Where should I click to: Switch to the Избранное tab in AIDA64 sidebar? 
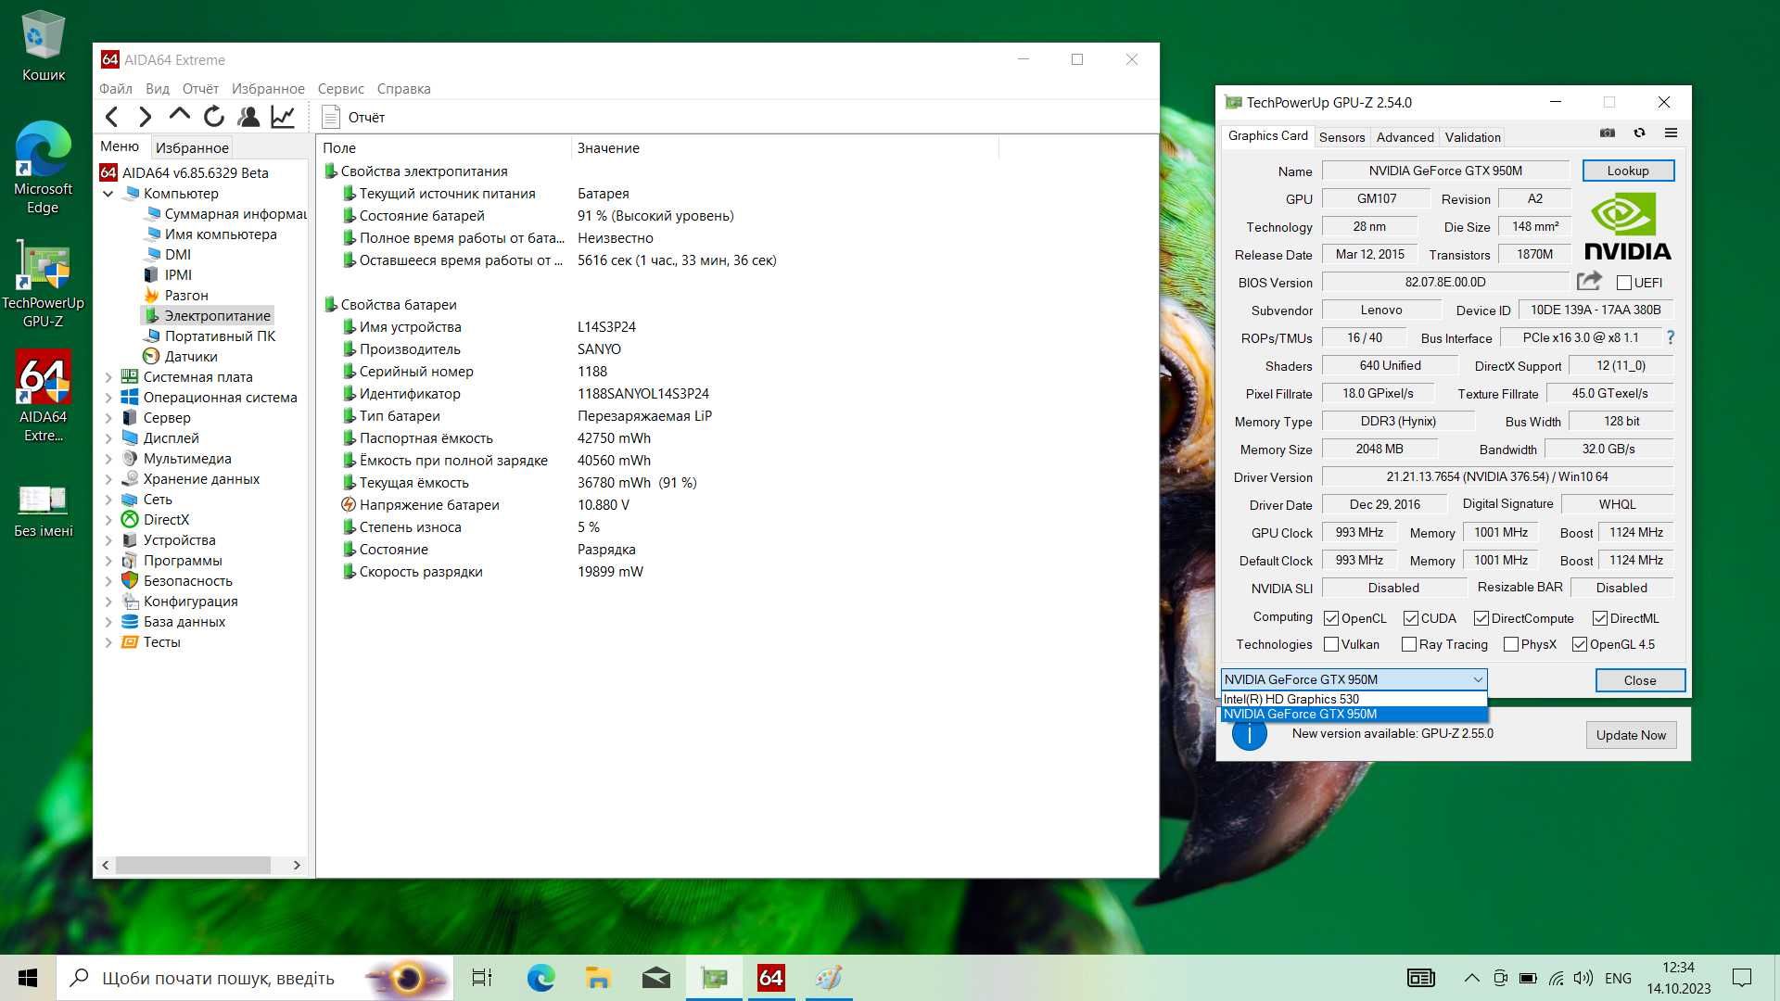pyautogui.click(x=192, y=147)
